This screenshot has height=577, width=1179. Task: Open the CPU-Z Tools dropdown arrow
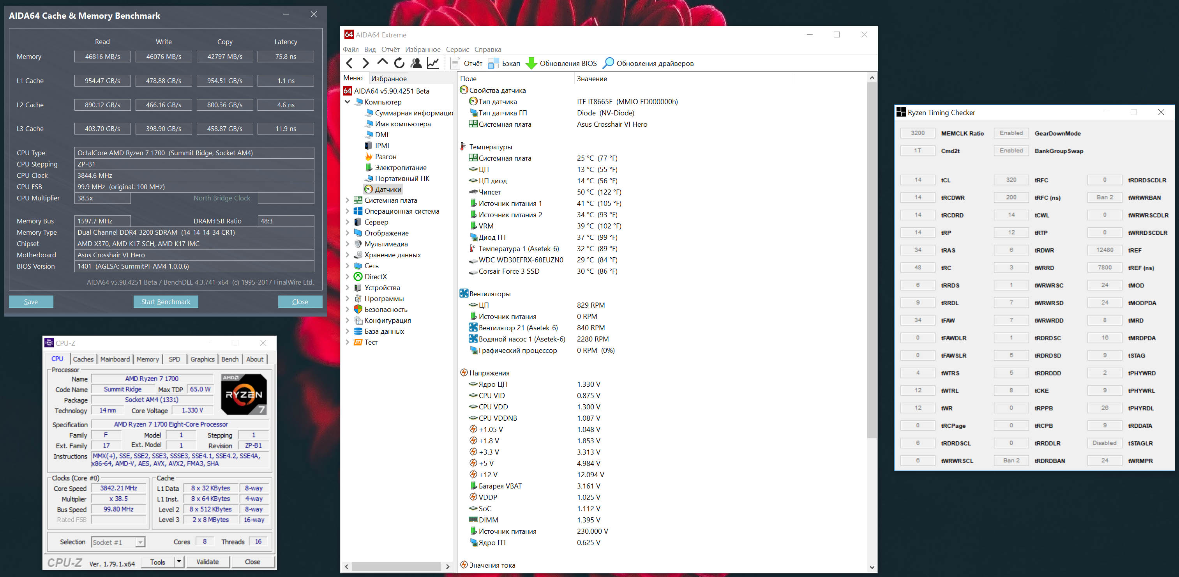tap(179, 561)
